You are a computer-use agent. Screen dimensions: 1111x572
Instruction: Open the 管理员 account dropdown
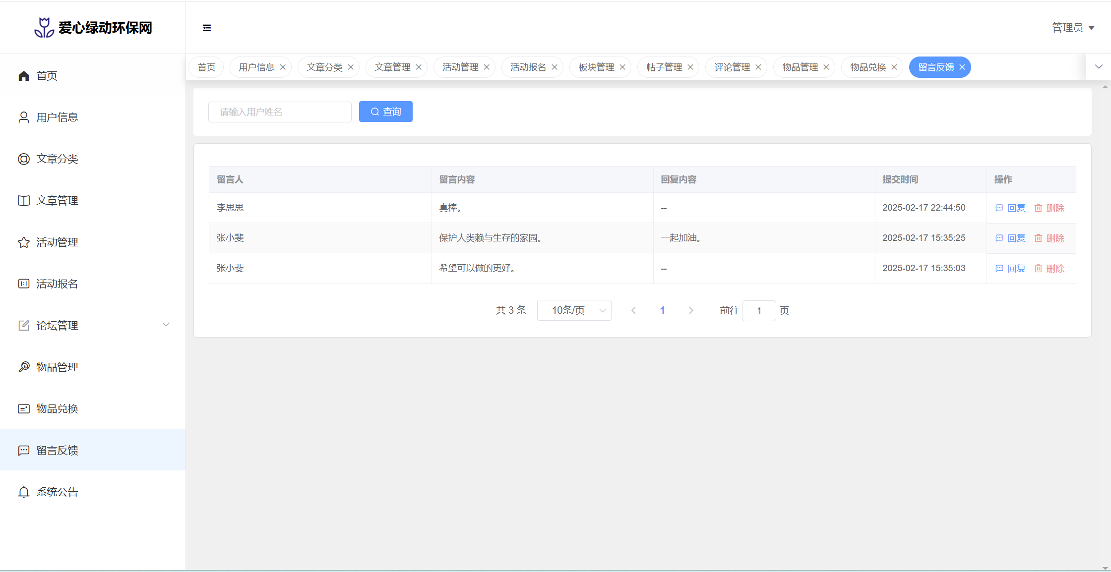point(1073,28)
